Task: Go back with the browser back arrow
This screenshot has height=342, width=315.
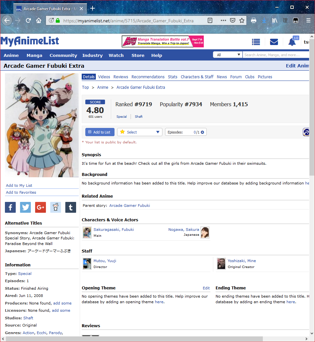Action: [7, 20]
